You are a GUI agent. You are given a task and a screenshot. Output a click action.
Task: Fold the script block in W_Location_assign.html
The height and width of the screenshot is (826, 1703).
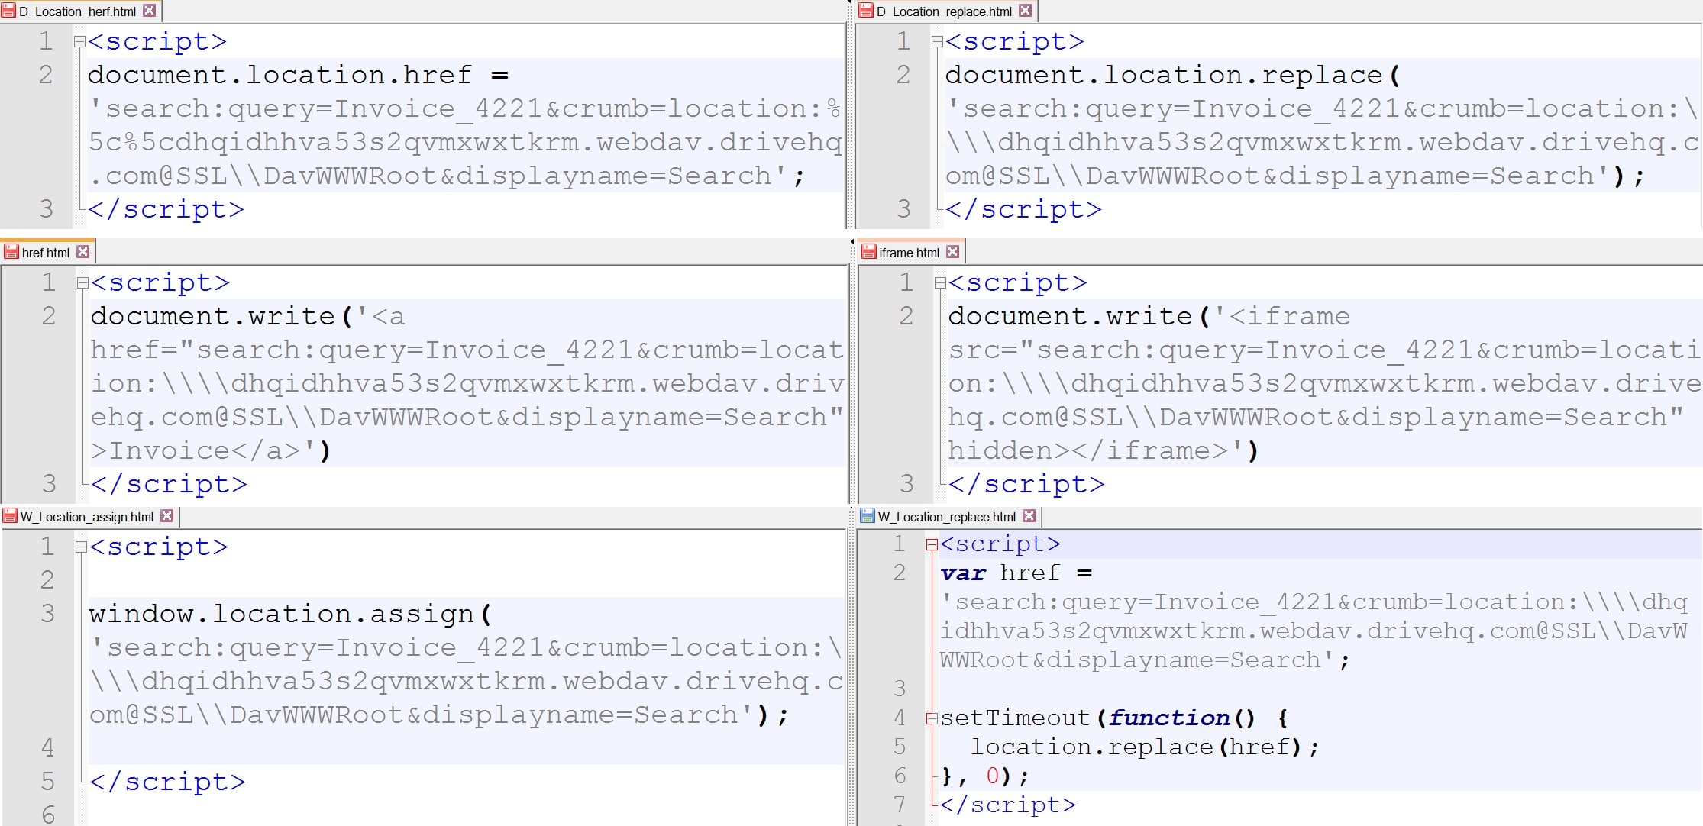81,547
